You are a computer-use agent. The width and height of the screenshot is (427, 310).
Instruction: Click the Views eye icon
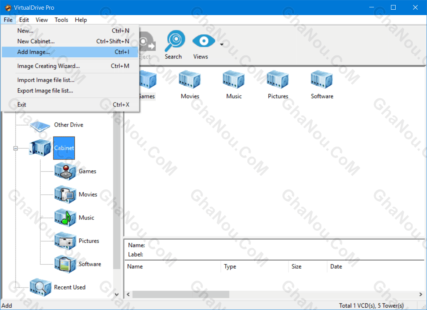point(203,41)
